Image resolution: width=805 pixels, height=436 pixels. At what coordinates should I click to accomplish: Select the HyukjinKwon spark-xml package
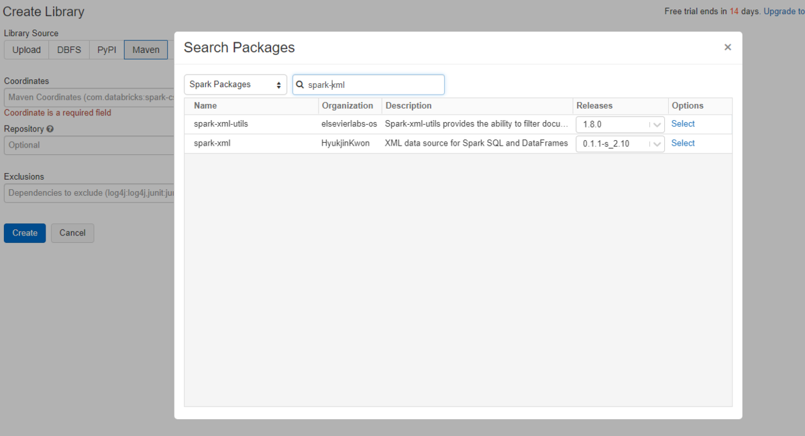tap(683, 143)
